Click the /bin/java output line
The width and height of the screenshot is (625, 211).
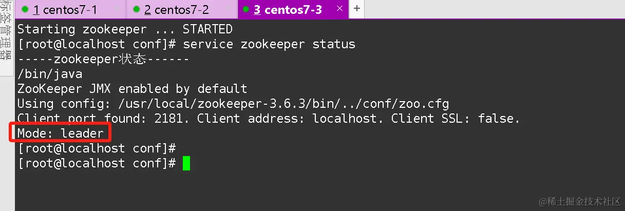50,74
